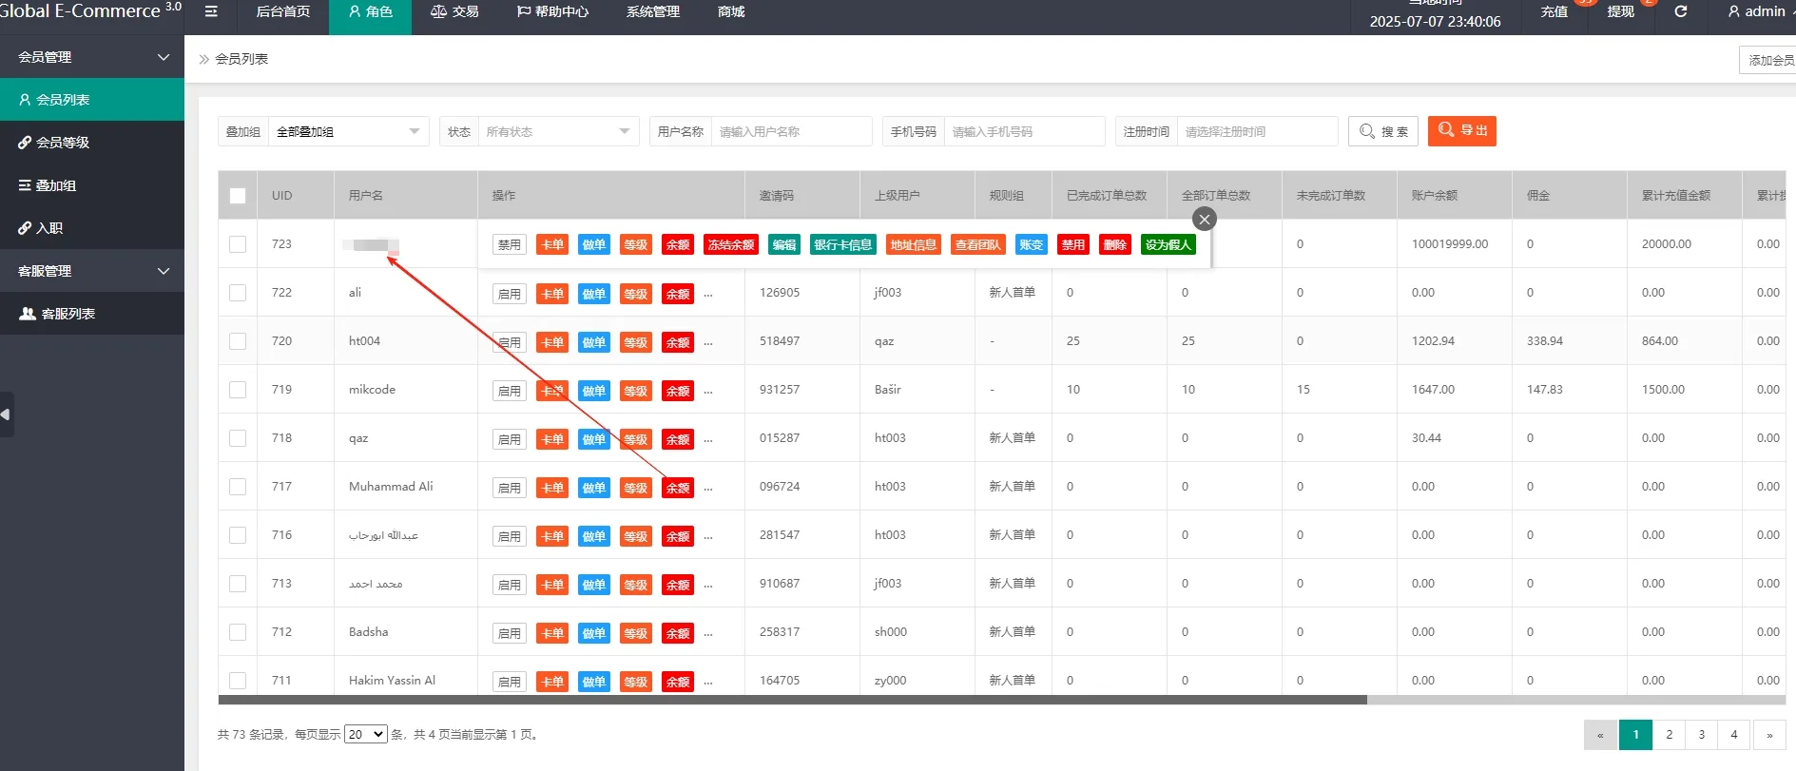Viewport: 1796px width, 771px height.
Task: Click the refresh icon in top bar
Action: [x=1680, y=11]
